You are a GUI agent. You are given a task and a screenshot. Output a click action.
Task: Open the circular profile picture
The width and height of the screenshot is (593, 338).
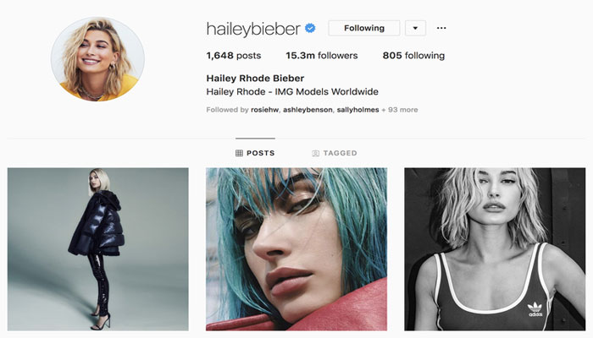(97, 59)
